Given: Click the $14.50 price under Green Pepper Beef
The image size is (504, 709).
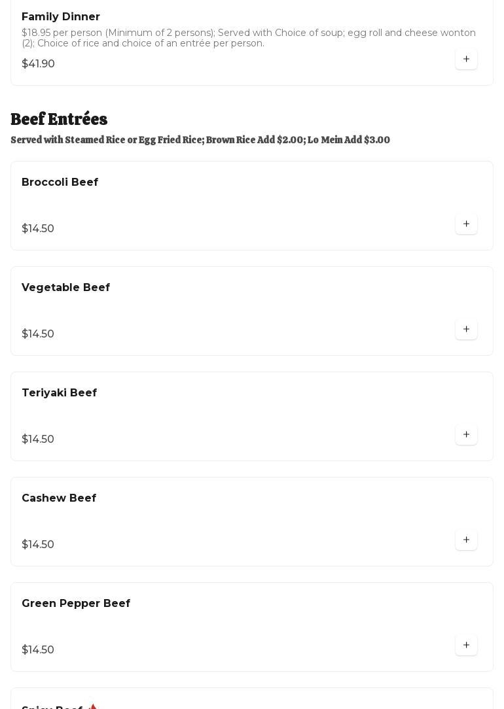Looking at the screenshot, I should click(x=38, y=650).
